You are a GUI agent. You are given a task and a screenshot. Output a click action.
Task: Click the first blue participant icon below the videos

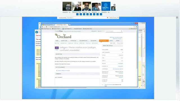[x=77, y=14]
